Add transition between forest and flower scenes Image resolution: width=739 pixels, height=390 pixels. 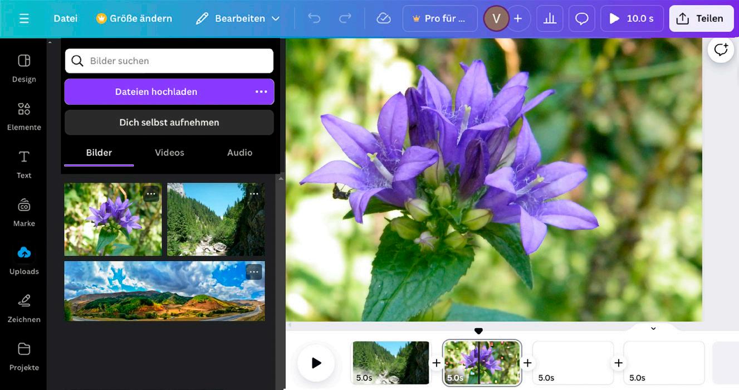pyautogui.click(x=437, y=363)
